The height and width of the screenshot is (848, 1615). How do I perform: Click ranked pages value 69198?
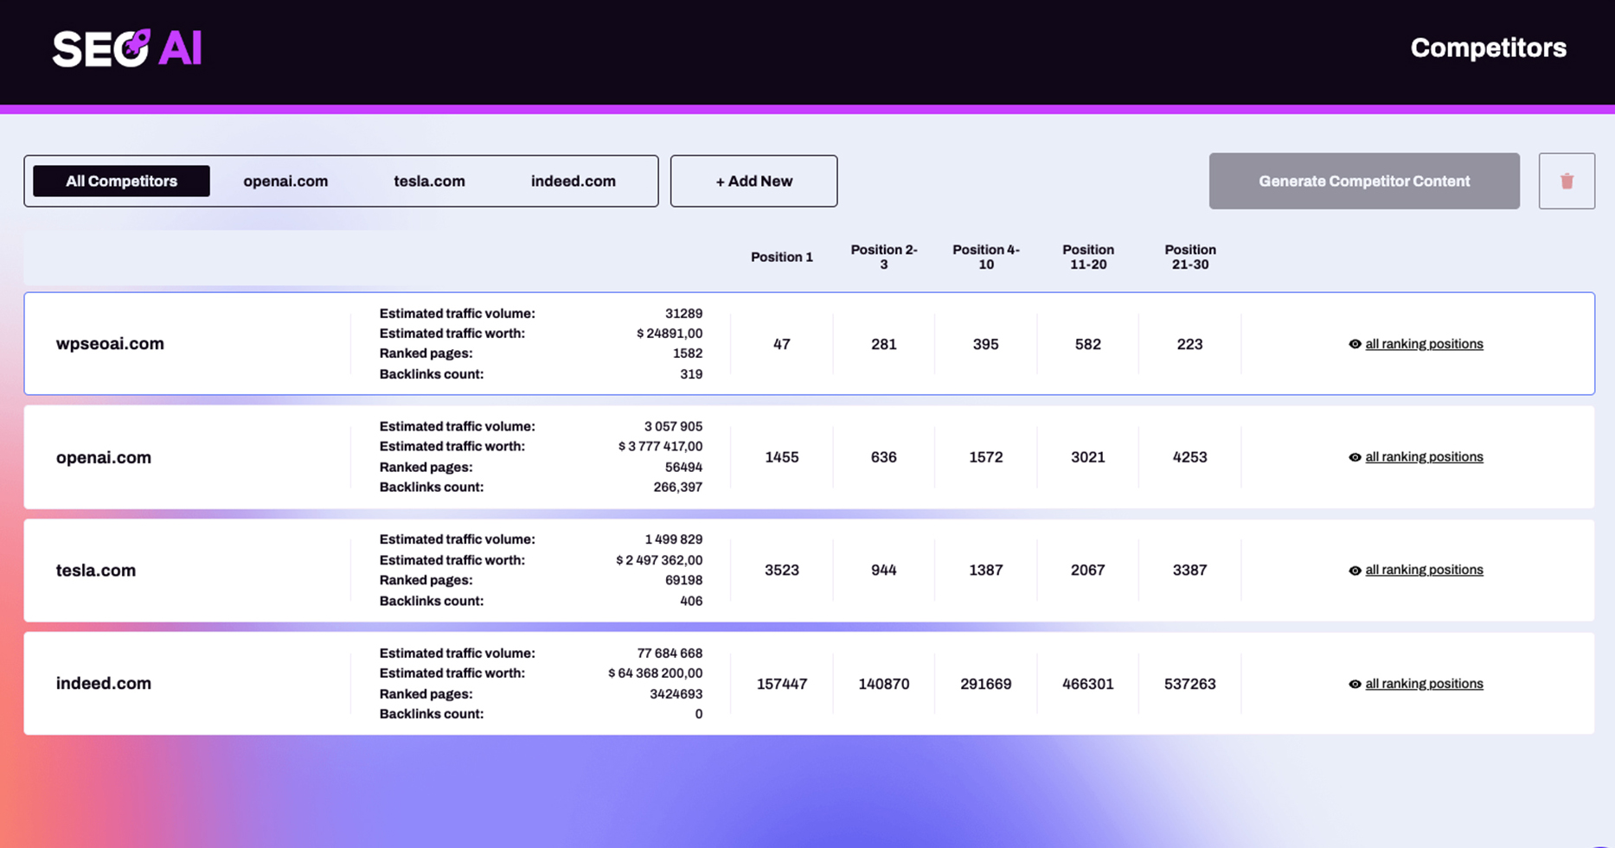pyautogui.click(x=683, y=581)
